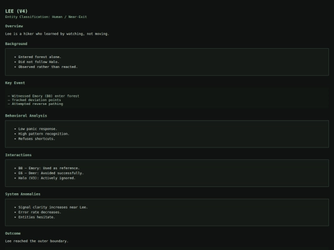Click the bullet 'Observed rather than reacted.'

tap(48, 67)
